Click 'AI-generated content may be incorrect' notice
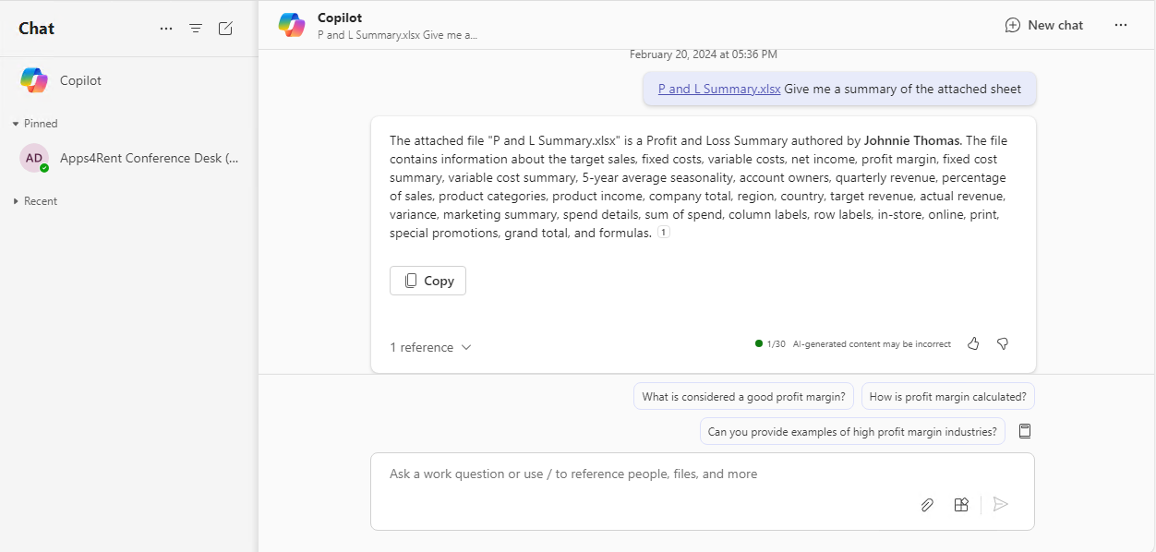1156x552 pixels. click(872, 343)
